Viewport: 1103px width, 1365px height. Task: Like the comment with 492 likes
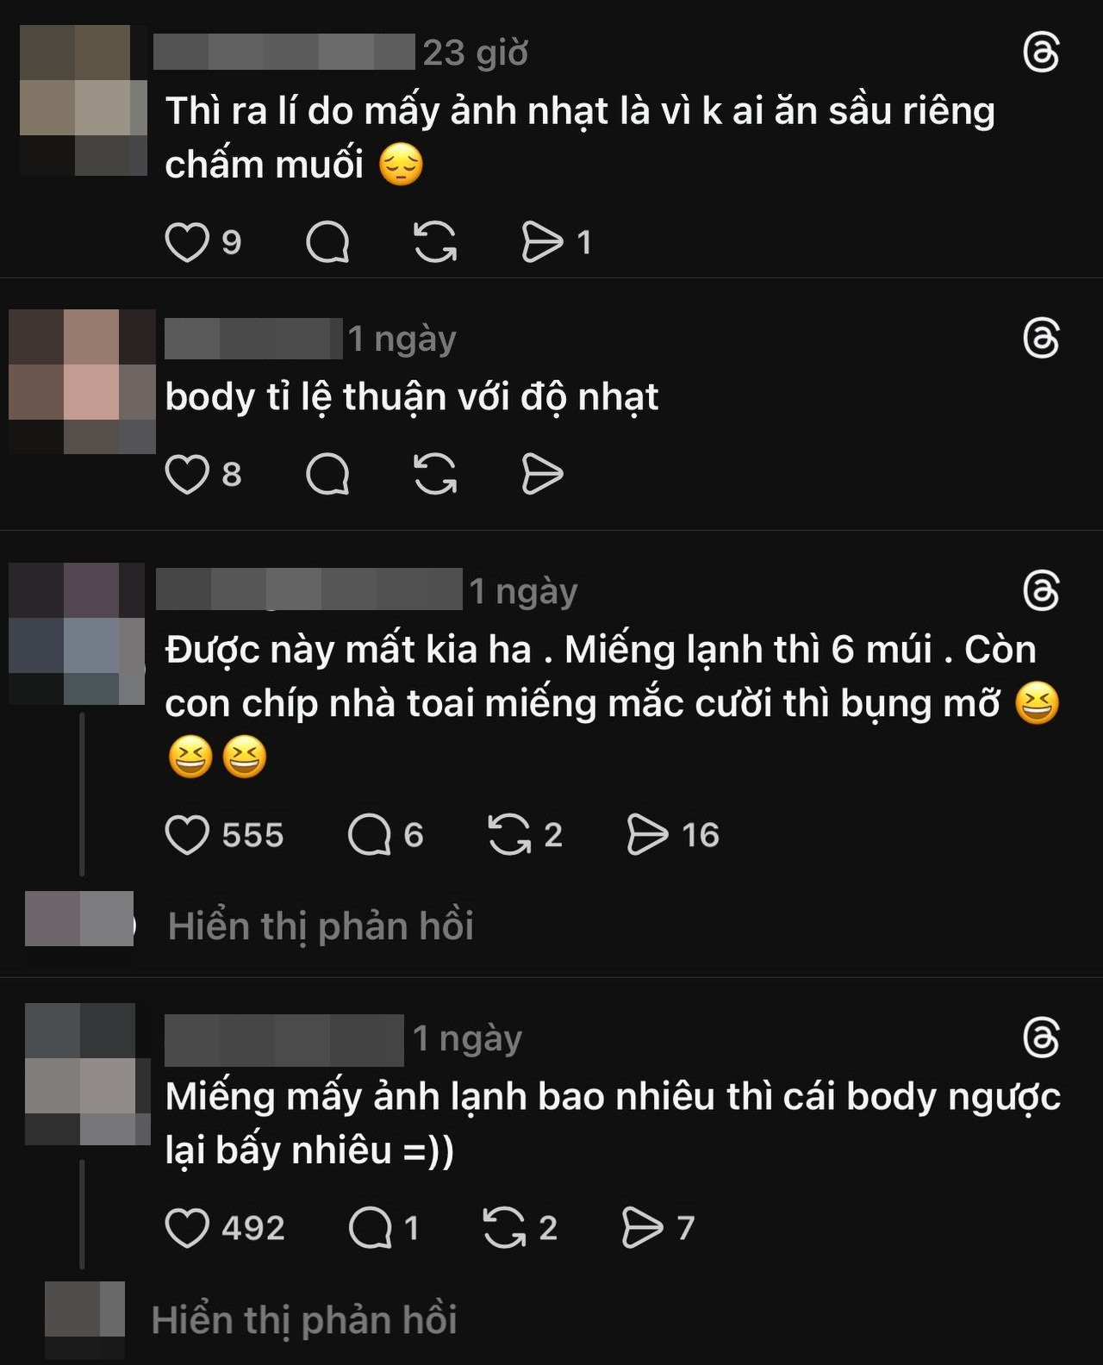187,1228
